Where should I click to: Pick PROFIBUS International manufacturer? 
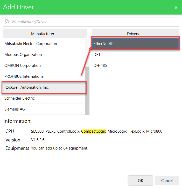44,76
